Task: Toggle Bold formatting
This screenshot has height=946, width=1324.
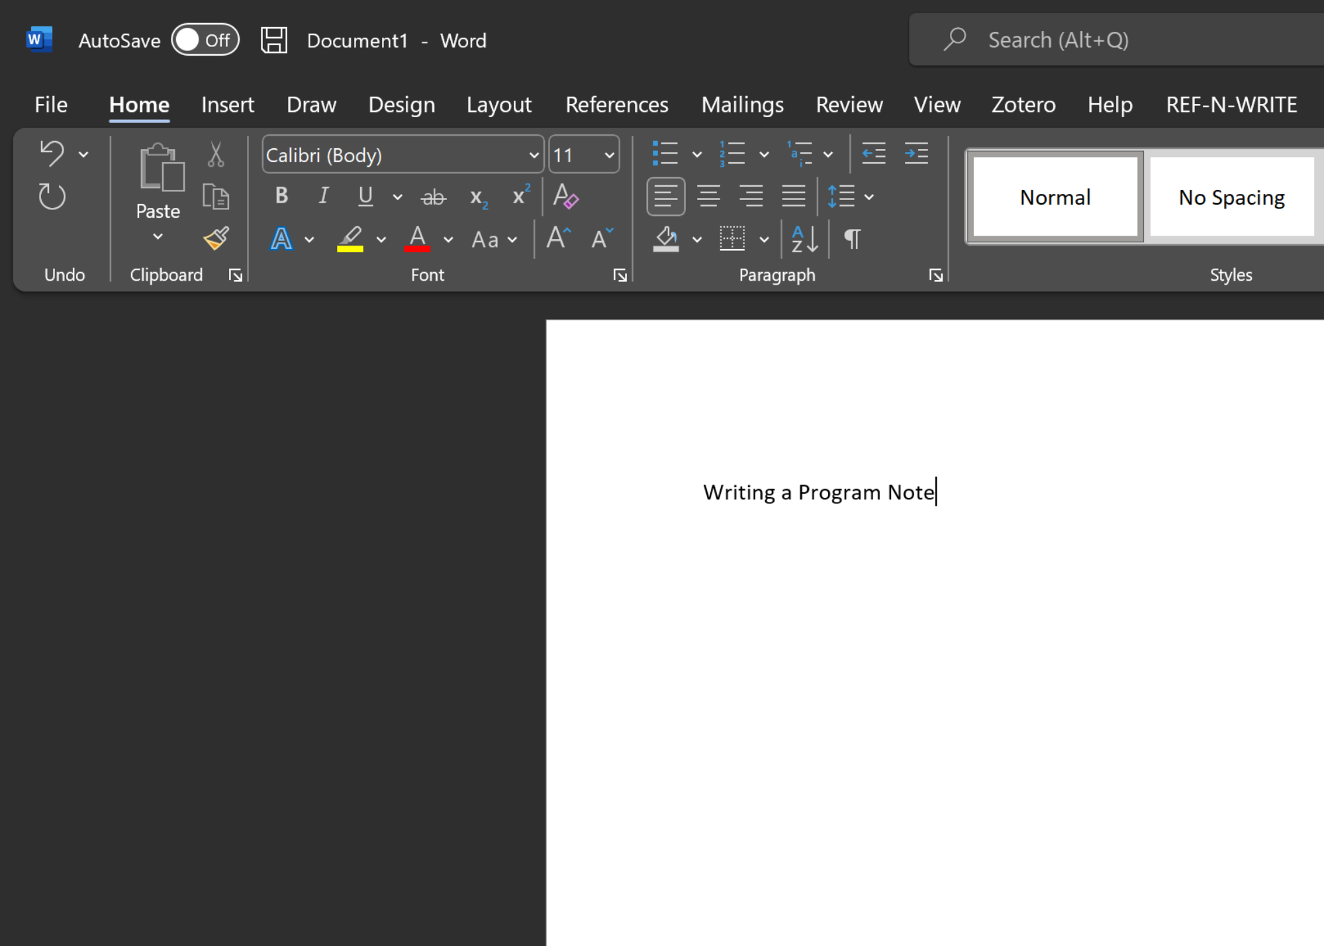Action: (281, 196)
